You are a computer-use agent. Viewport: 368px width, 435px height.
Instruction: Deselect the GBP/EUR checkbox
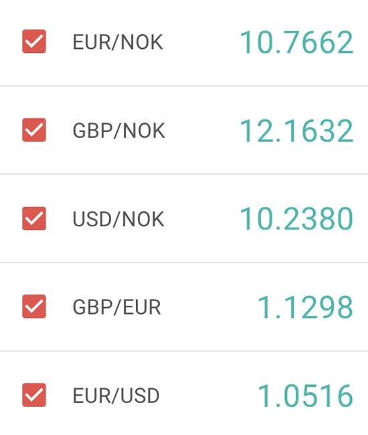tap(34, 307)
